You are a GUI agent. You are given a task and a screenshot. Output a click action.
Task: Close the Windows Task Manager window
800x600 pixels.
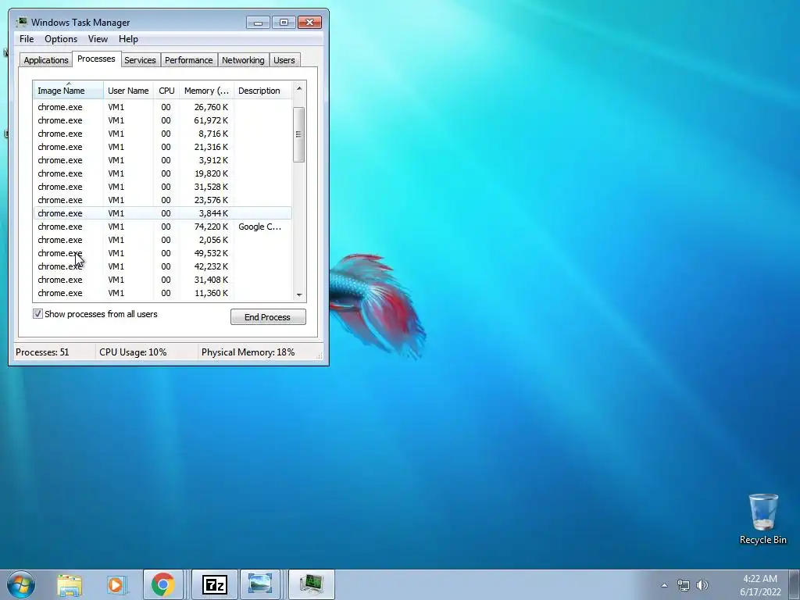click(x=309, y=23)
